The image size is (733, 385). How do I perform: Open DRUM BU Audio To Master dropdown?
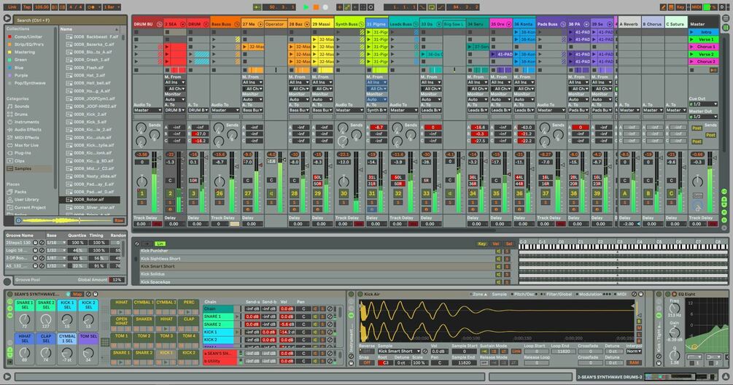pos(148,110)
